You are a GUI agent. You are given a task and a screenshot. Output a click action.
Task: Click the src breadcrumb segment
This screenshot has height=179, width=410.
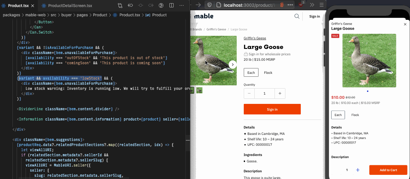click(53, 15)
